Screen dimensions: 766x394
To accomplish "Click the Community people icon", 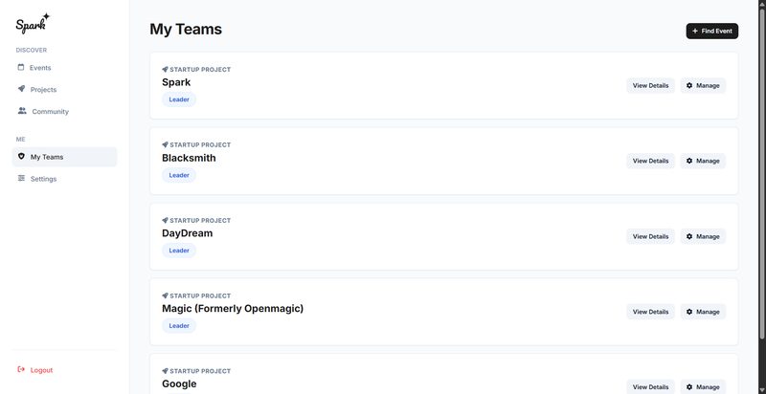I will (22, 111).
